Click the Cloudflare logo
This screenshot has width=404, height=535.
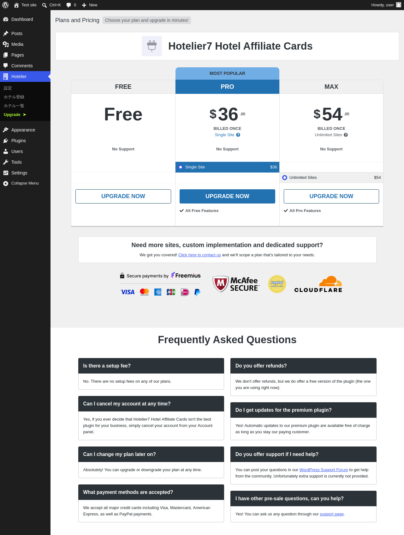[318, 284]
